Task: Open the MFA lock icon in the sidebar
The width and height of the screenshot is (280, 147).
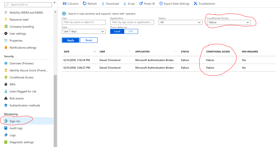Action: [6, 84]
